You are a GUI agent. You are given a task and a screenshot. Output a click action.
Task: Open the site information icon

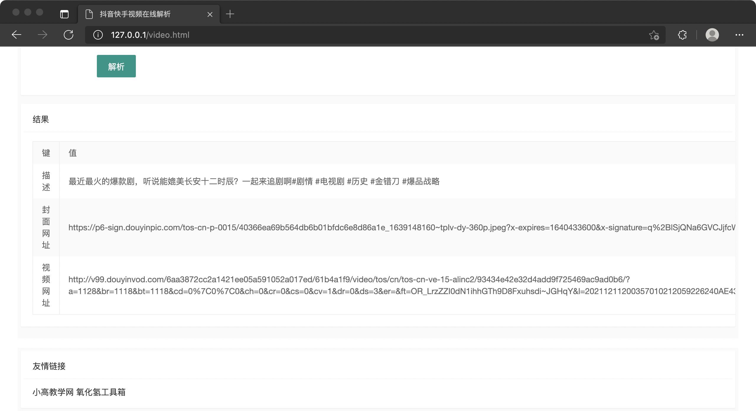(x=98, y=35)
